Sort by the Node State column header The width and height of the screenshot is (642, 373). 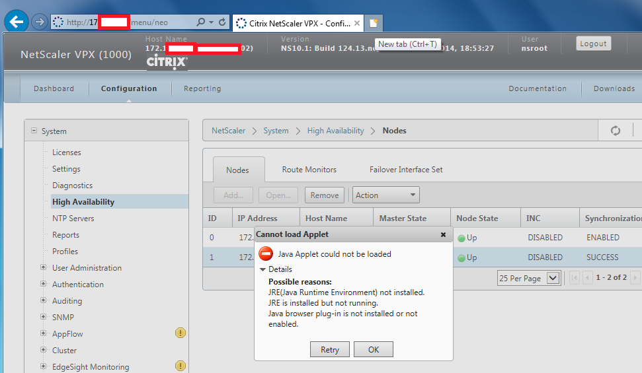point(485,218)
